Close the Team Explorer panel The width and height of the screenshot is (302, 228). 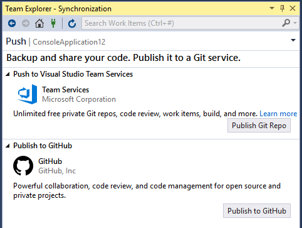[293, 8]
